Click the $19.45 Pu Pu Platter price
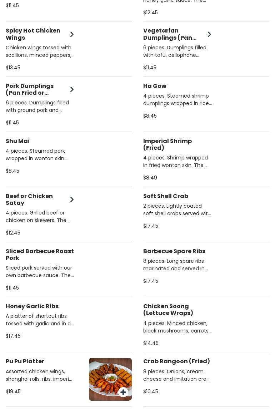The width and height of the screenshot is (275, 409). coord(13,391)
